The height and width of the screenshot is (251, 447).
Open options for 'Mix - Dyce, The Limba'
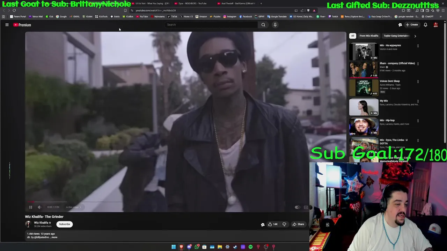pos(418,140)
